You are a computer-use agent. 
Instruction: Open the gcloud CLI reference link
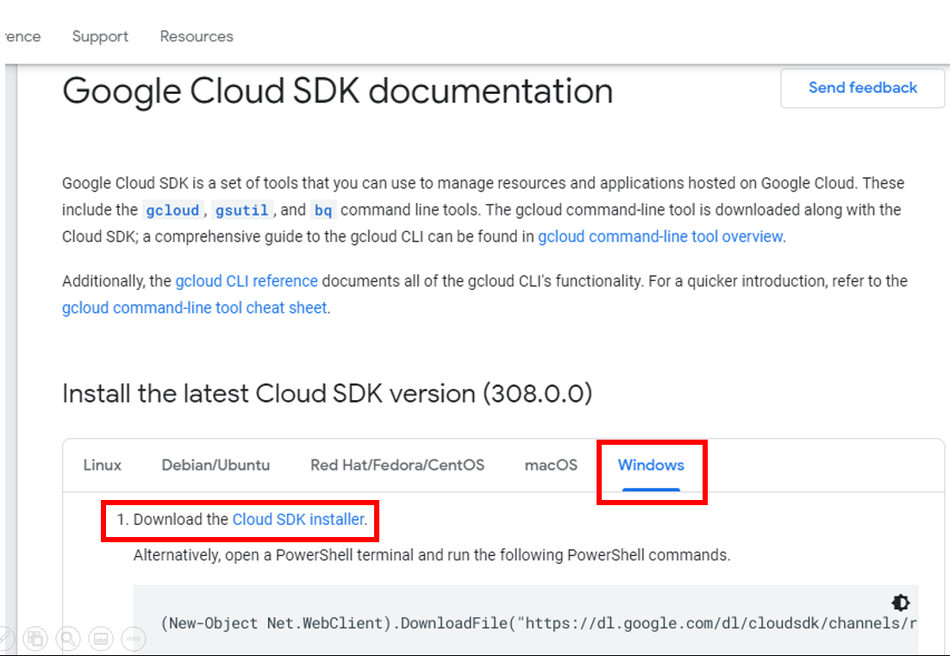point(247,281)
